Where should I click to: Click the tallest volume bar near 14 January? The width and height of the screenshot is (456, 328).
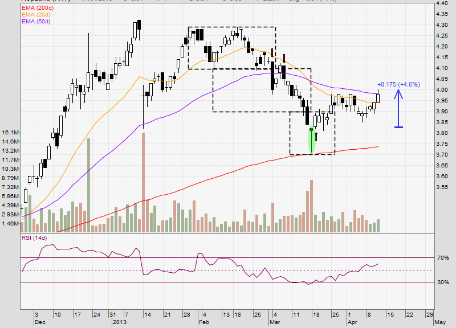(143, 182)
